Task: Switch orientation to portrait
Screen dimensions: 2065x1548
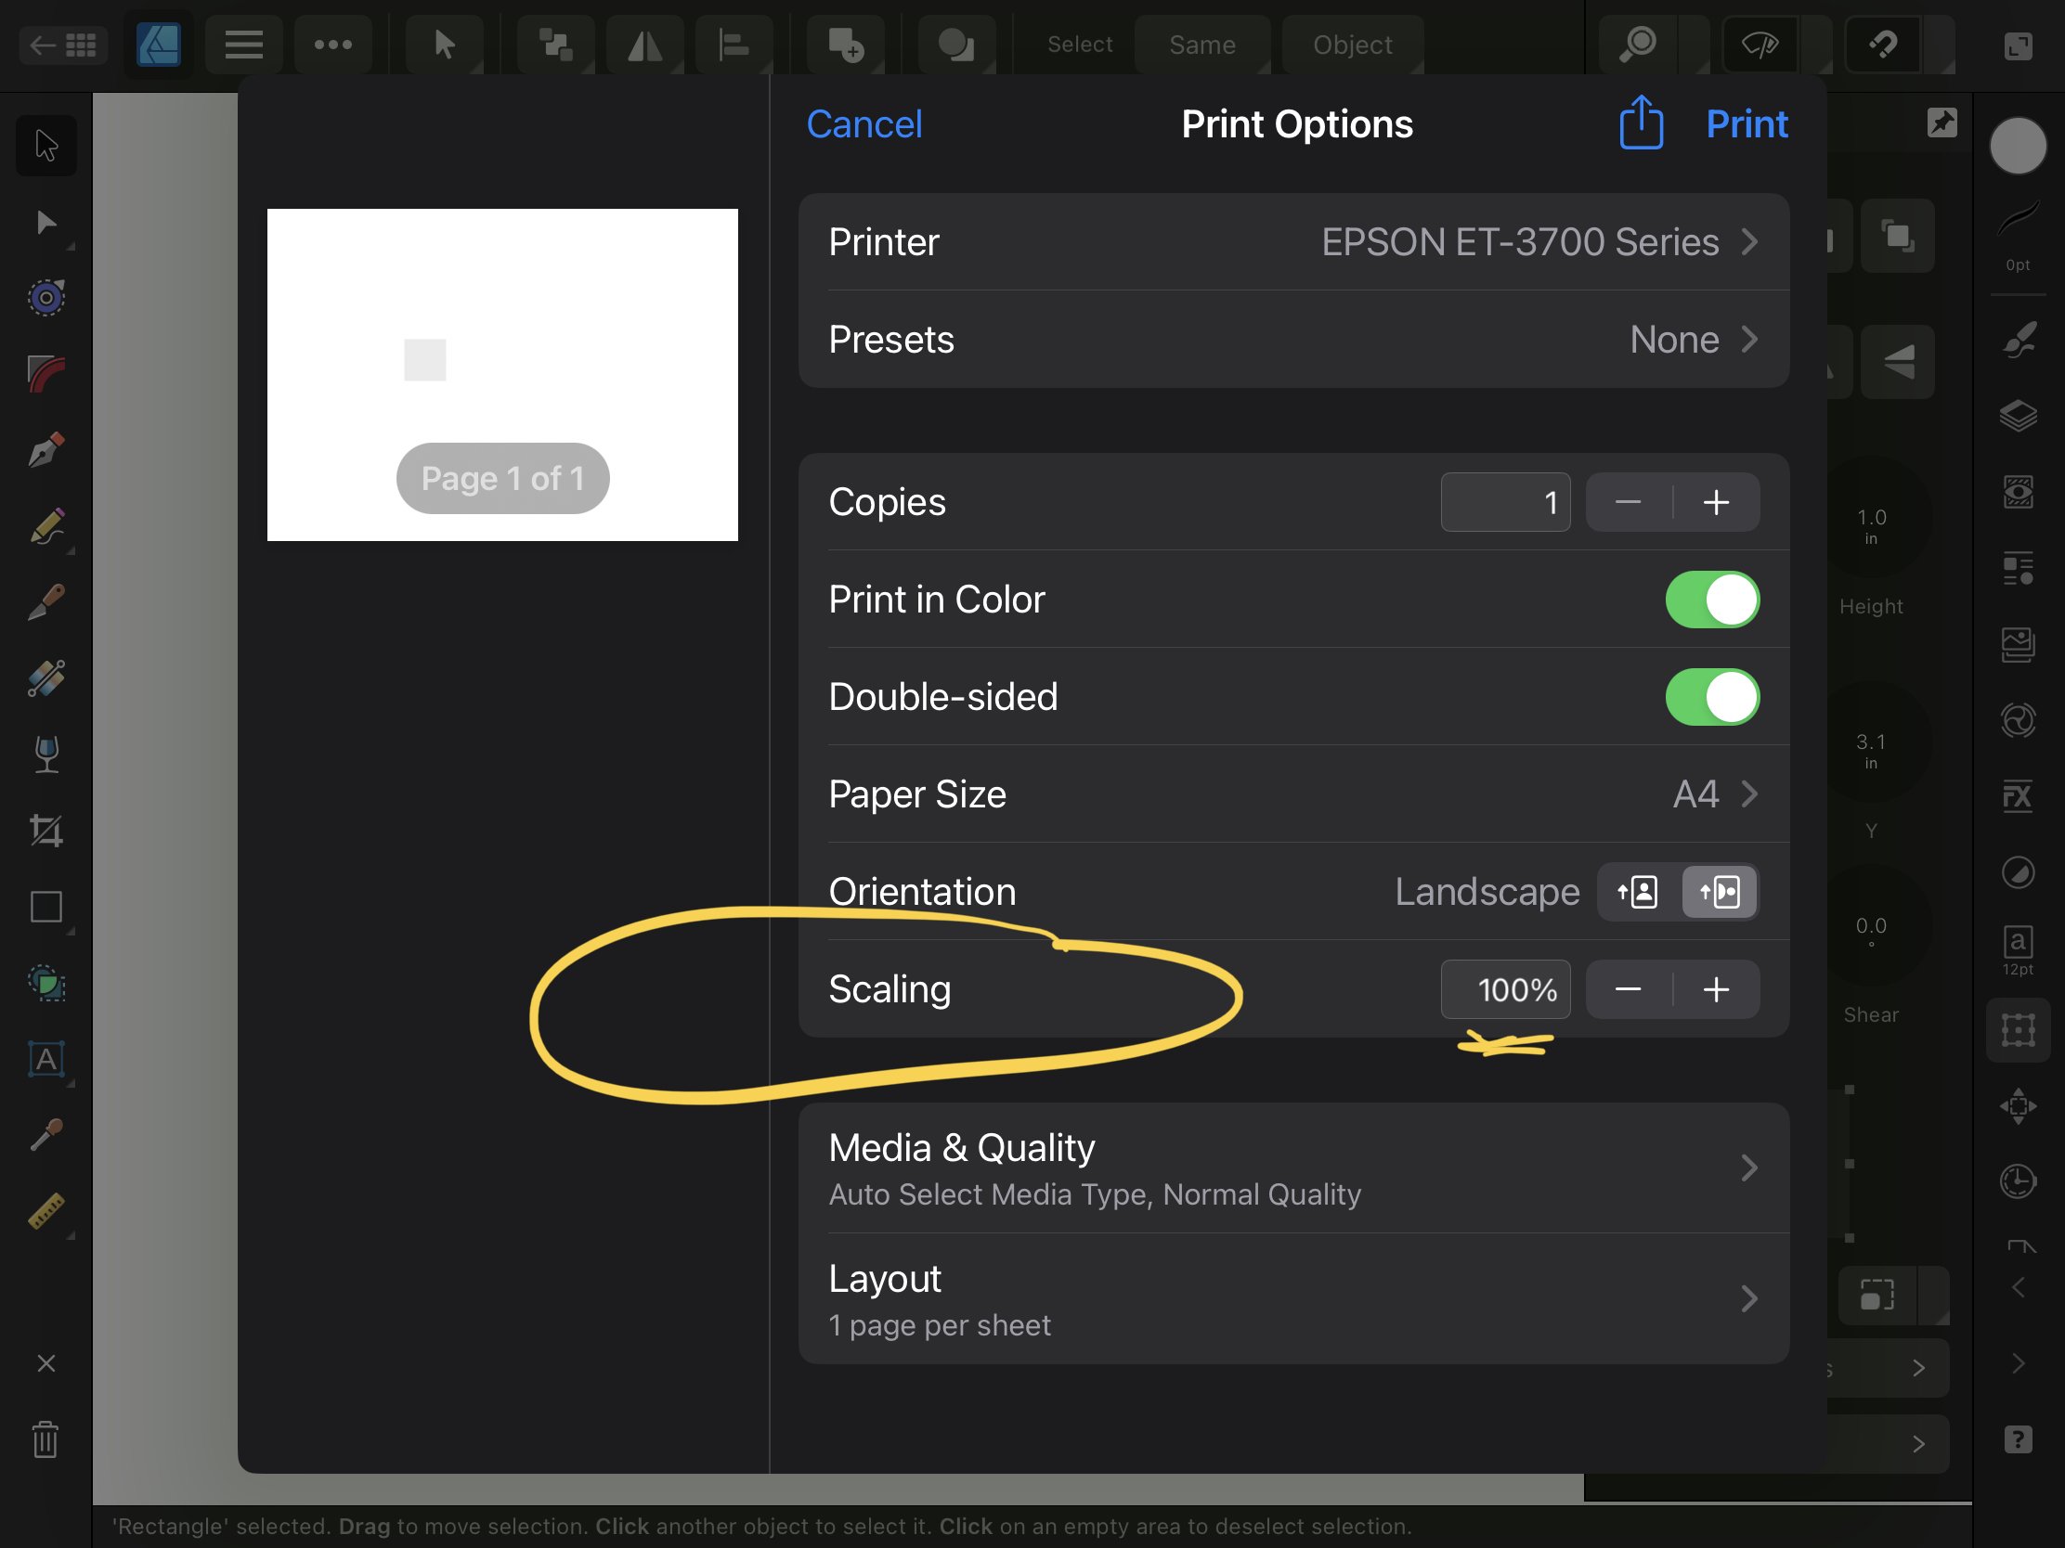Action: pyautogui.click(x=1637, y=892)
